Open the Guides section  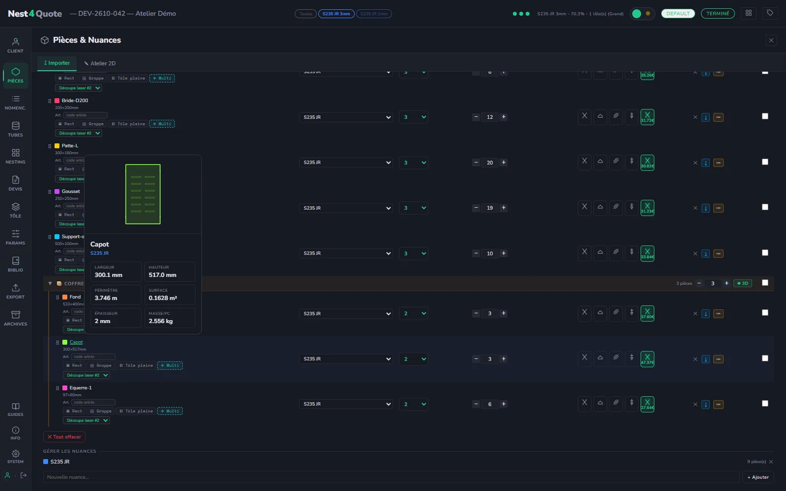pyautogui.click(x=15, y=409)
